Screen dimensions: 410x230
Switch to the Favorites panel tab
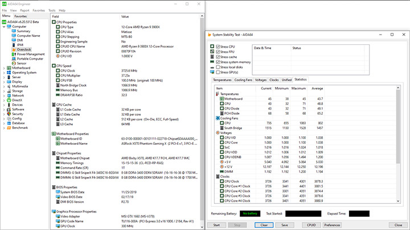(x=20, y=16)
